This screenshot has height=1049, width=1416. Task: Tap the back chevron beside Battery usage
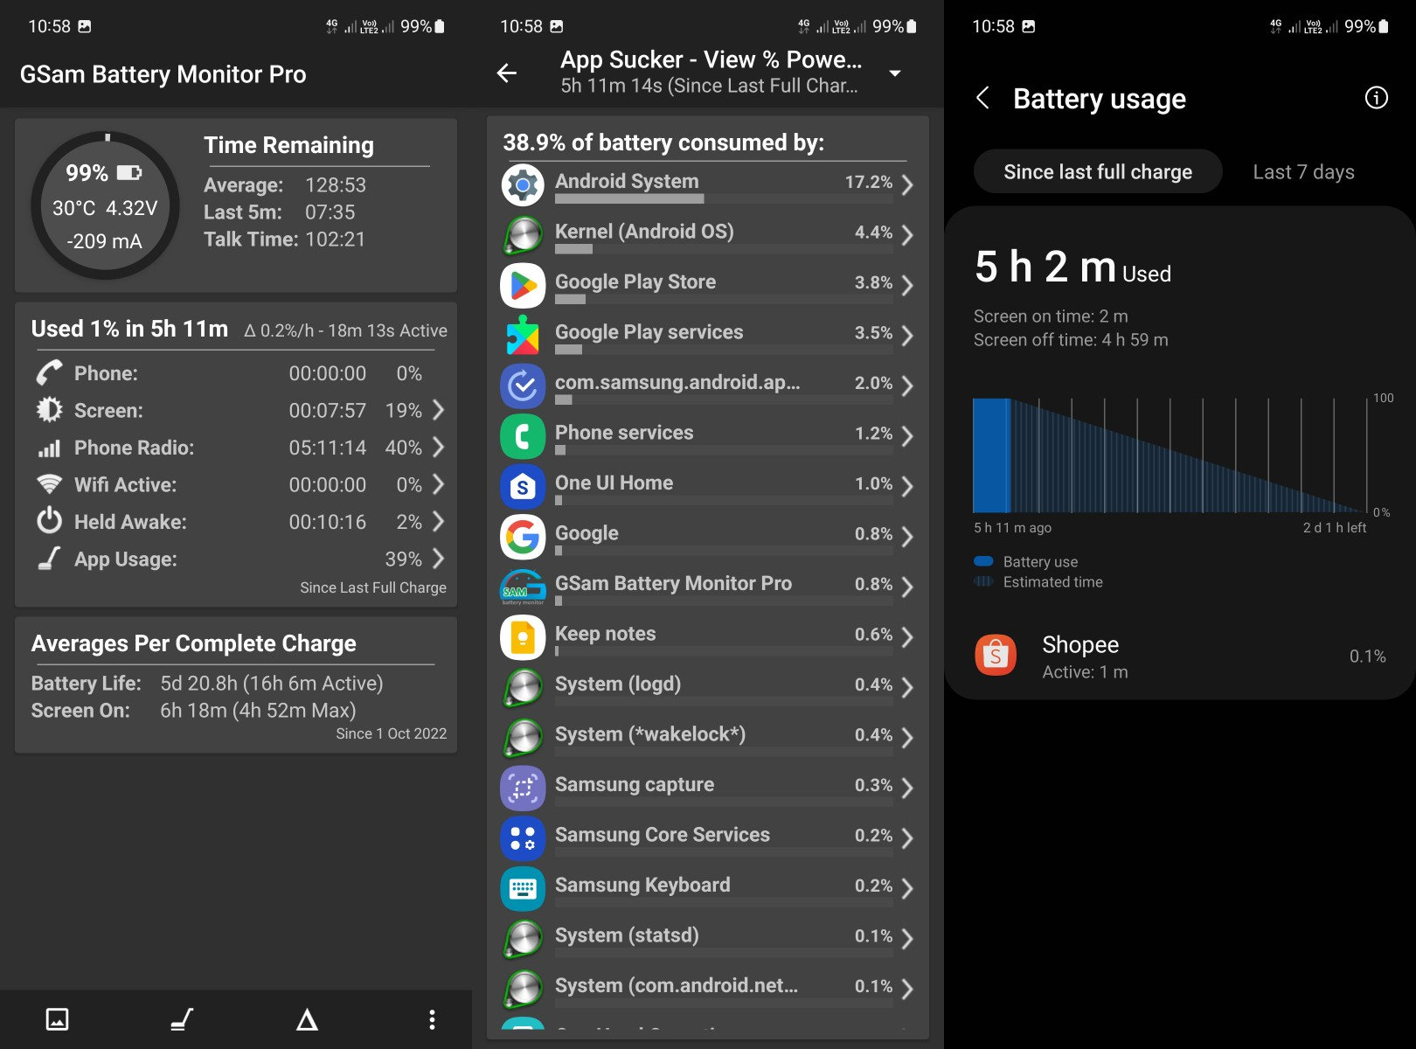pyautogui.click(x=982, y=98)
